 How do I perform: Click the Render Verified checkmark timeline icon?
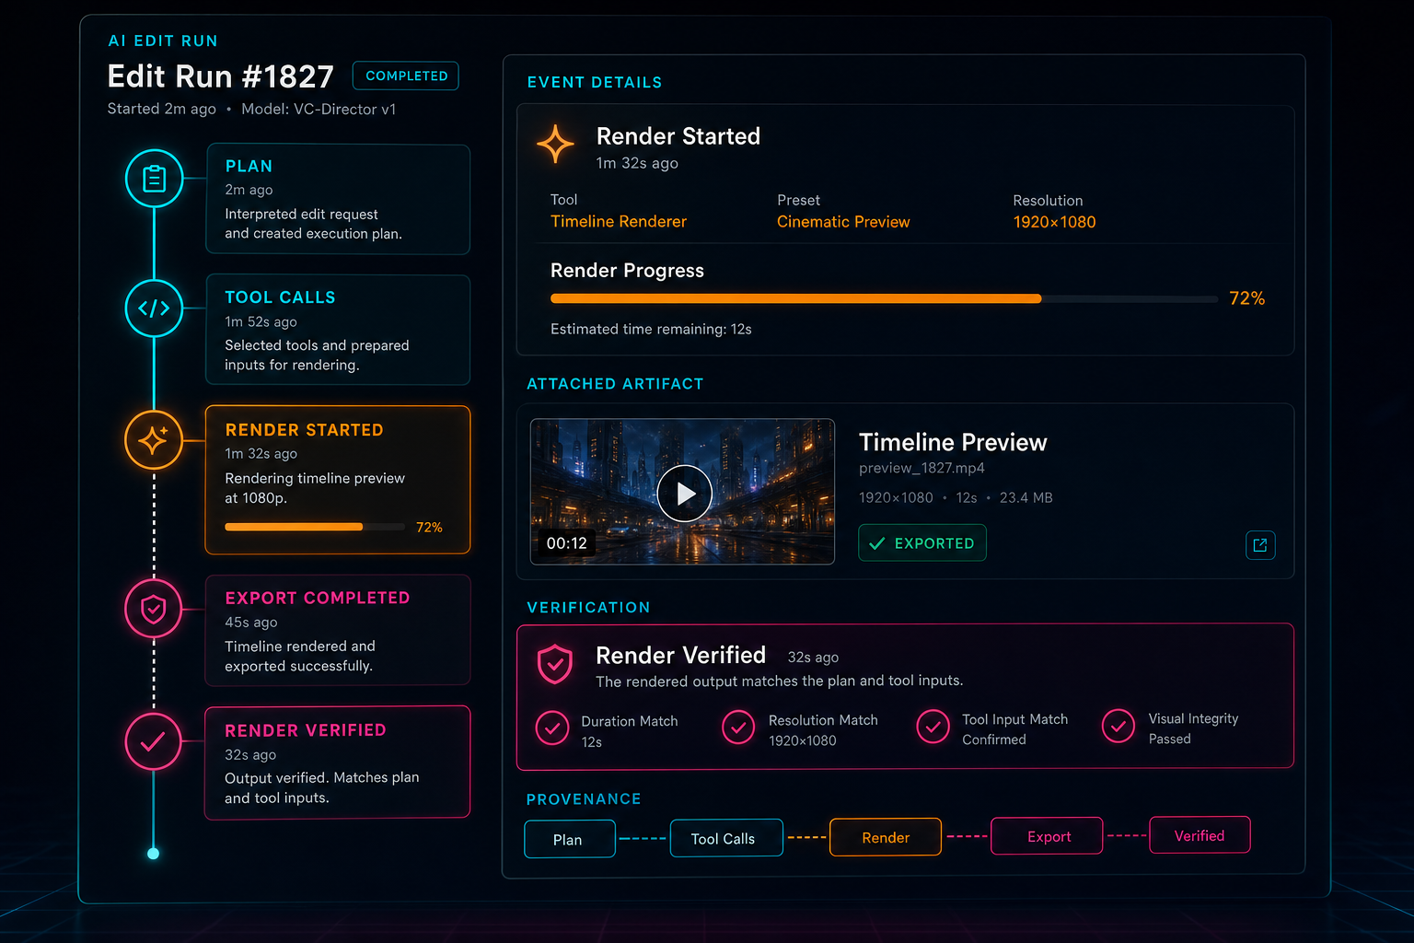point(154,741)
